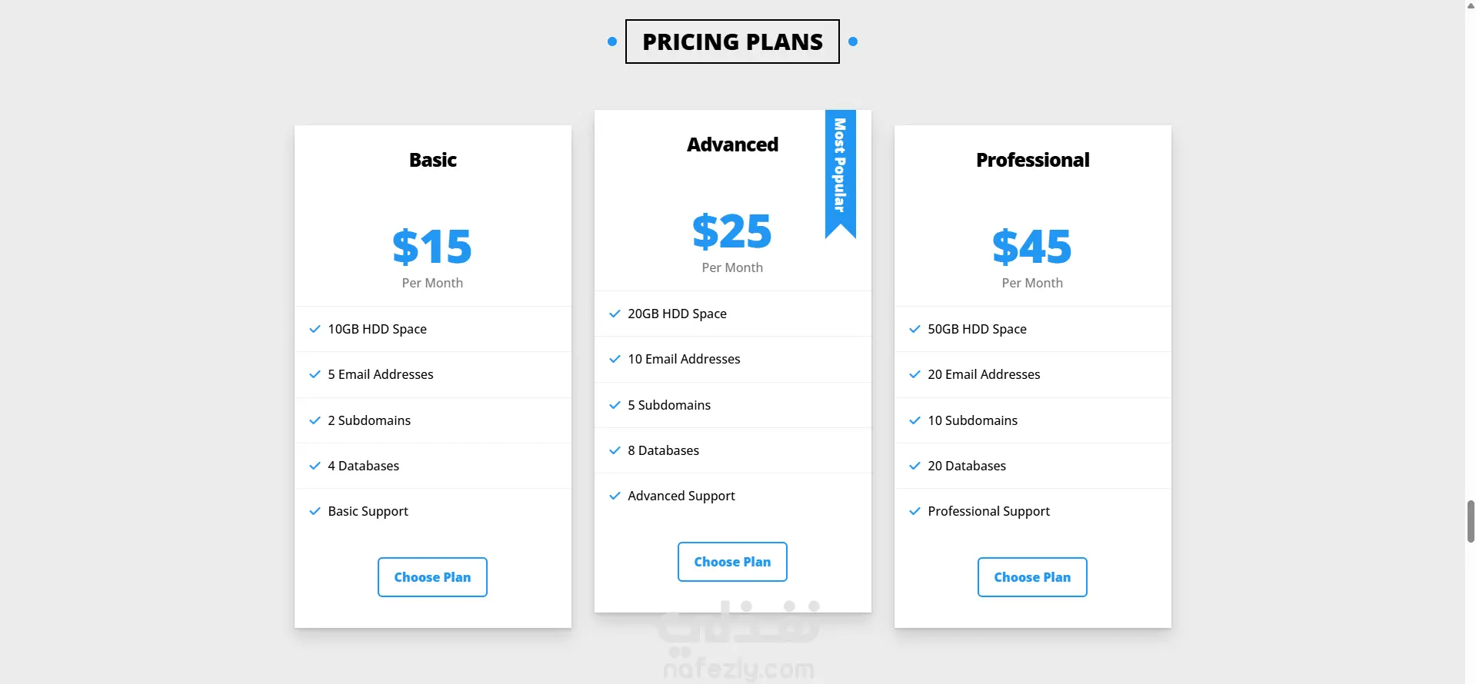Click the blue dot right of the heading
This screenshot has width=1476, height=684.
853,42
